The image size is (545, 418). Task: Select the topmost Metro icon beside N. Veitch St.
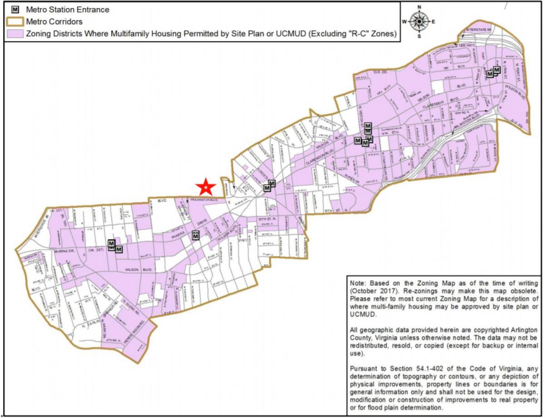pos(368,126)
